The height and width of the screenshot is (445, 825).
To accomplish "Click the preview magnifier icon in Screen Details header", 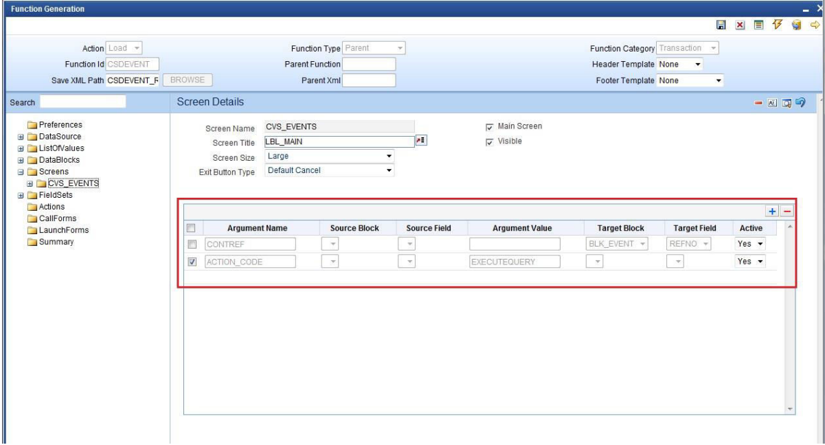I will tap(787, 102).
